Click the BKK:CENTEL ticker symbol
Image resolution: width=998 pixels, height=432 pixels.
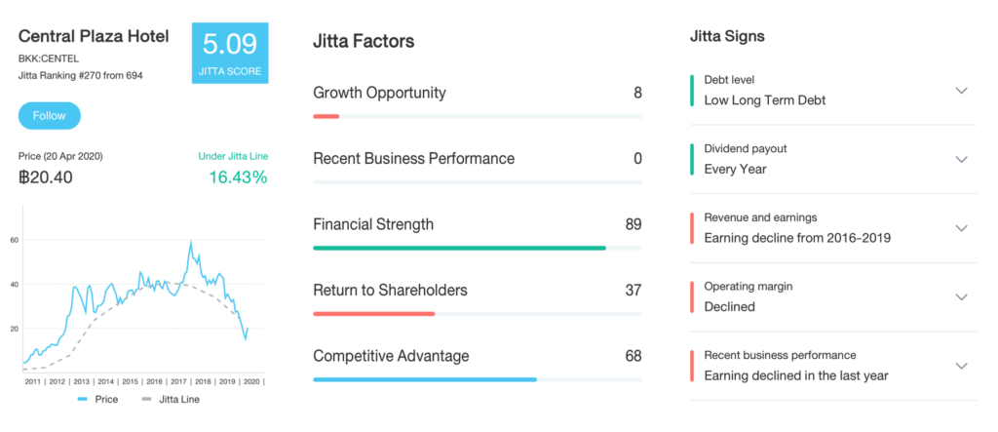[49, 59]
